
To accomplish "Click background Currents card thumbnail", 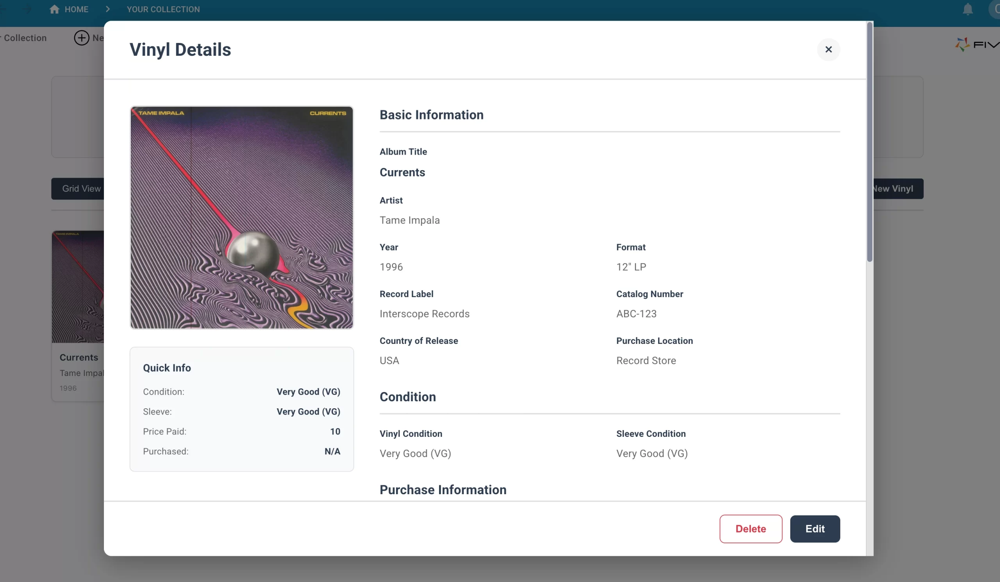I will pyautogui.click(x=78, y=287).
